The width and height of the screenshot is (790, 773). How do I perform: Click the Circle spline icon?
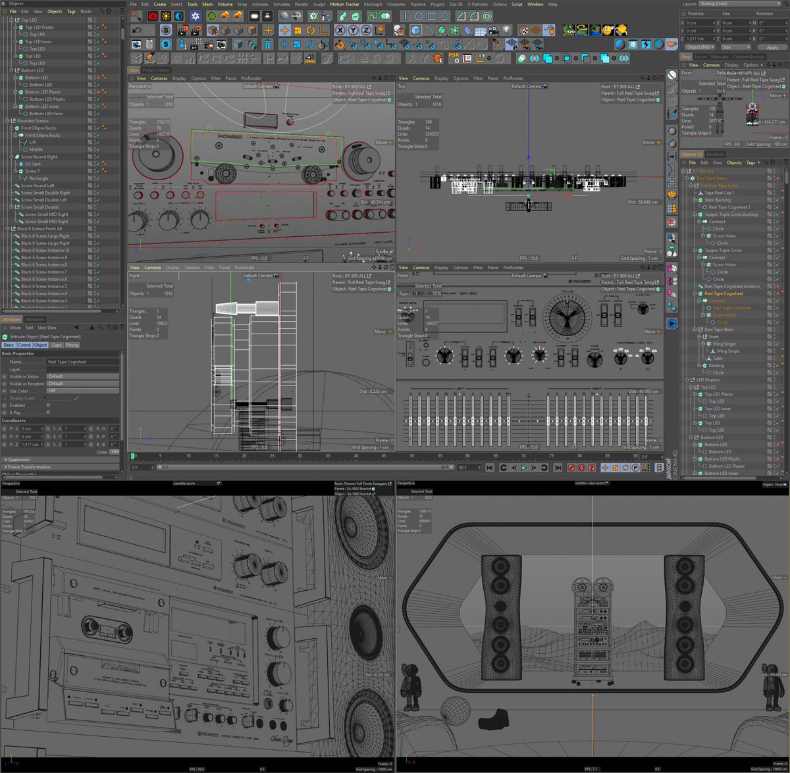pyautogui.click(x=419, y=16)
